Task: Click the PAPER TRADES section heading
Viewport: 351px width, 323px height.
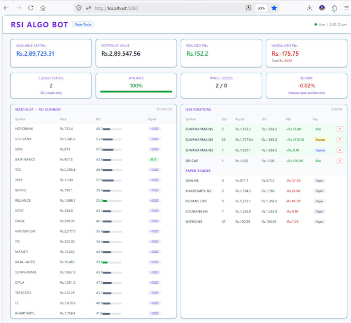Action: [198, 171]
